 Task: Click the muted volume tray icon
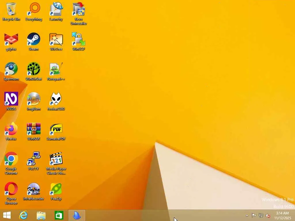point(268,215)
